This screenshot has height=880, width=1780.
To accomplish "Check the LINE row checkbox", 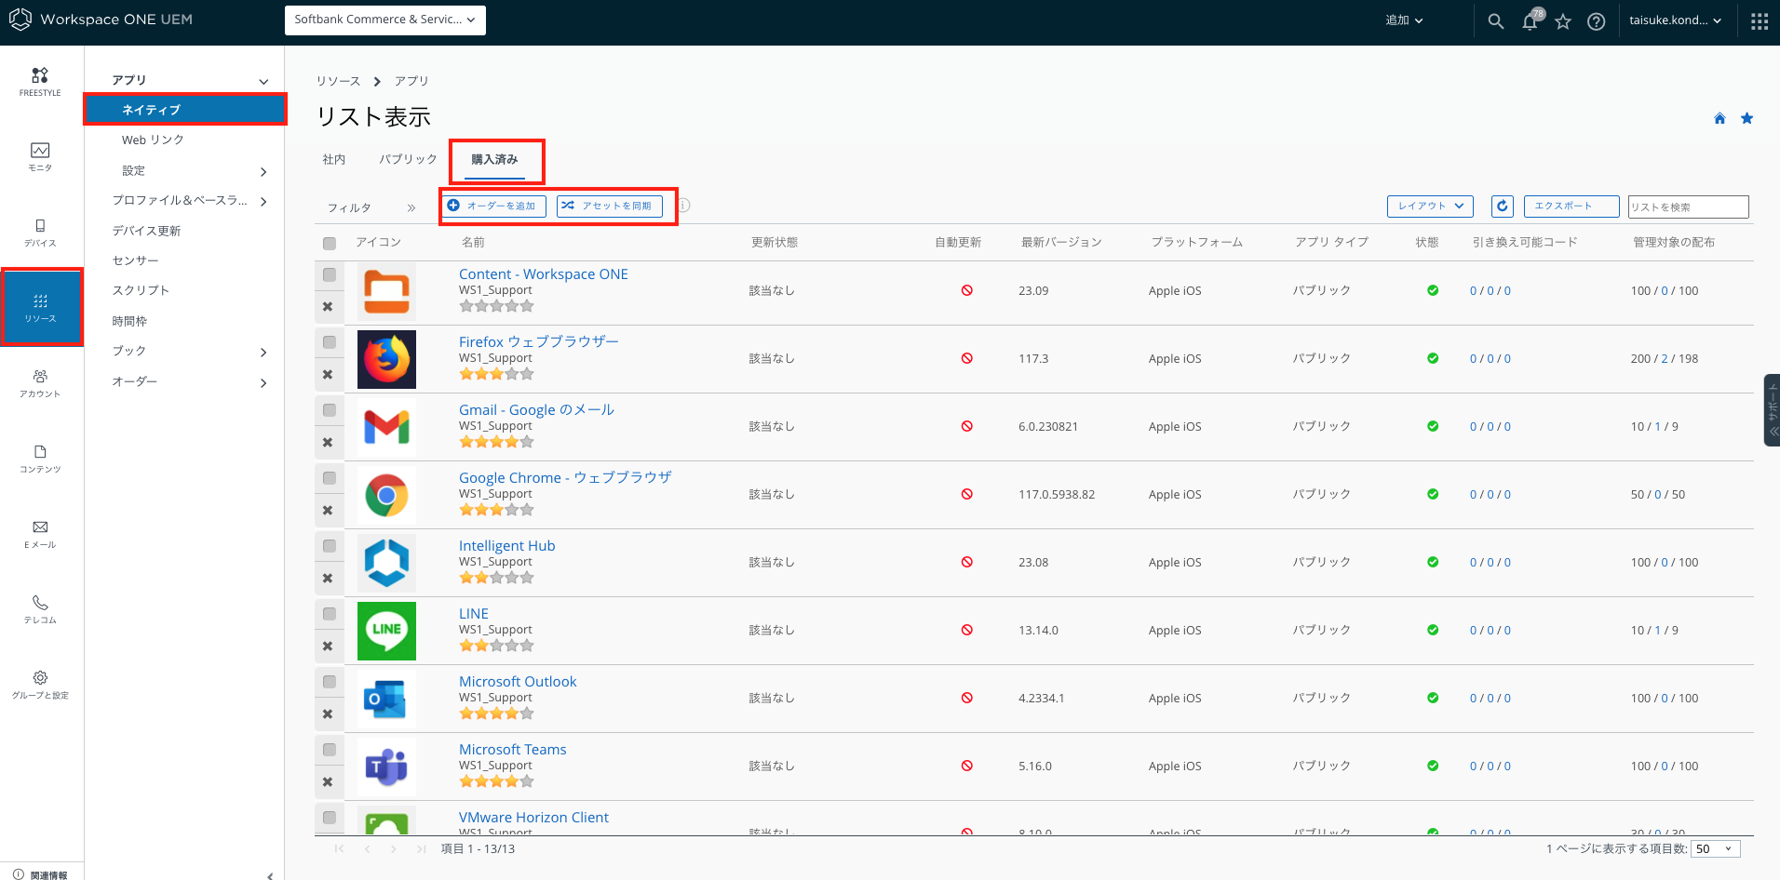I will 330,614.
